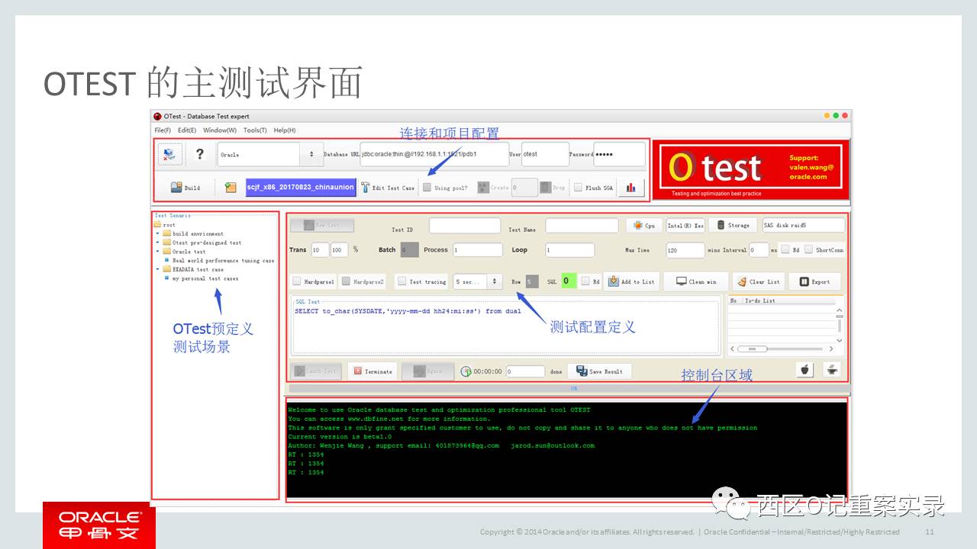Image resolution: width=977 pixels, height=549 pixels.
Task: Open the question mark help button
Action: [x=200, y=154]
